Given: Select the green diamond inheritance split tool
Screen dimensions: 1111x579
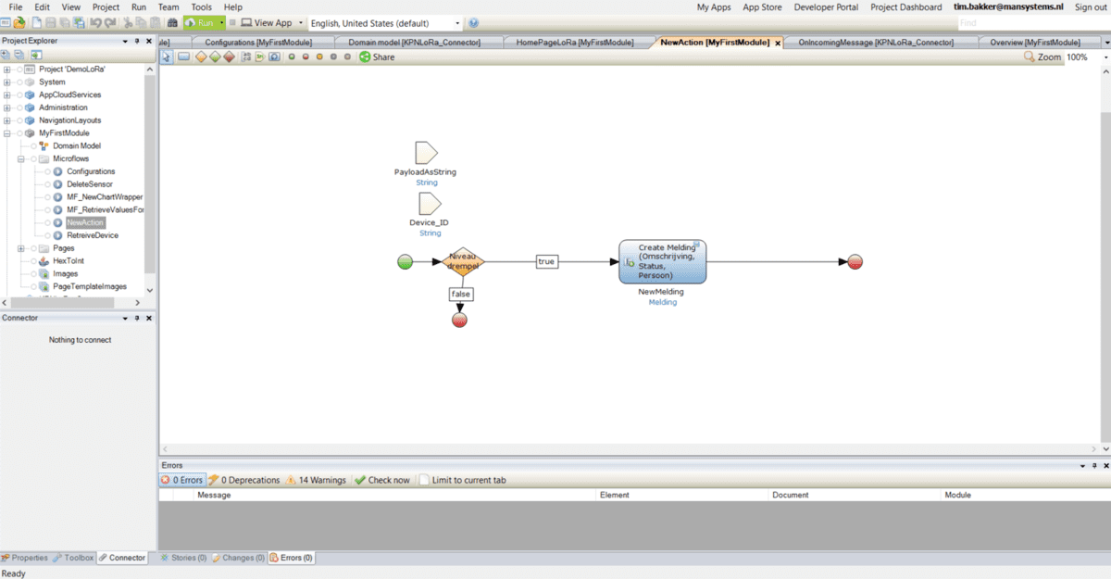Looking at the screenshot, I should coord(215,57).
